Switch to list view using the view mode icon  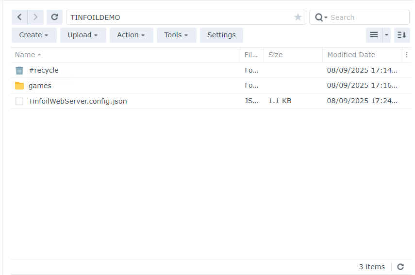(374, 35)
